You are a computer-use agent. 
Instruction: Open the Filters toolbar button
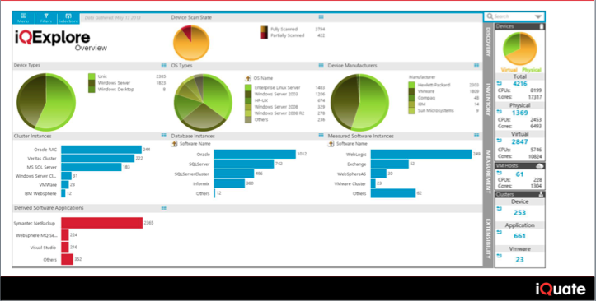point(46,18)
